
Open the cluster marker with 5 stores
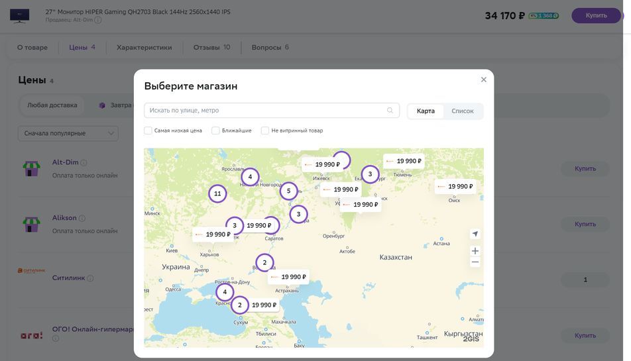(288, 191)
